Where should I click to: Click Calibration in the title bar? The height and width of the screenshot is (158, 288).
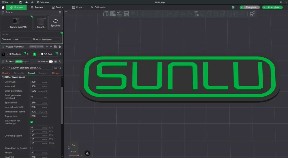click(43, 2)
